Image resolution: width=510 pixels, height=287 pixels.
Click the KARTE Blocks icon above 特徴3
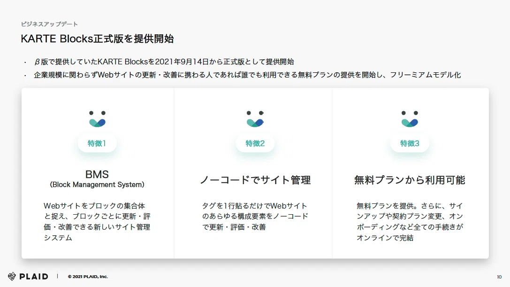[410, 119]
